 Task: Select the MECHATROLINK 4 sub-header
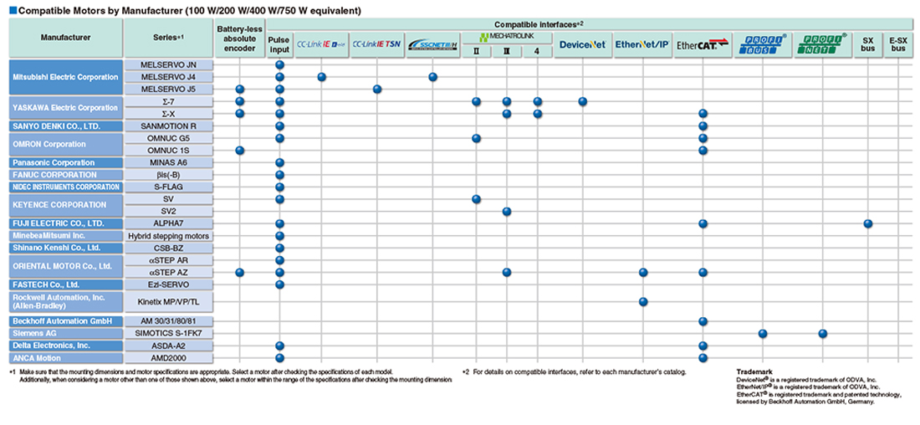tap(538, 51)
